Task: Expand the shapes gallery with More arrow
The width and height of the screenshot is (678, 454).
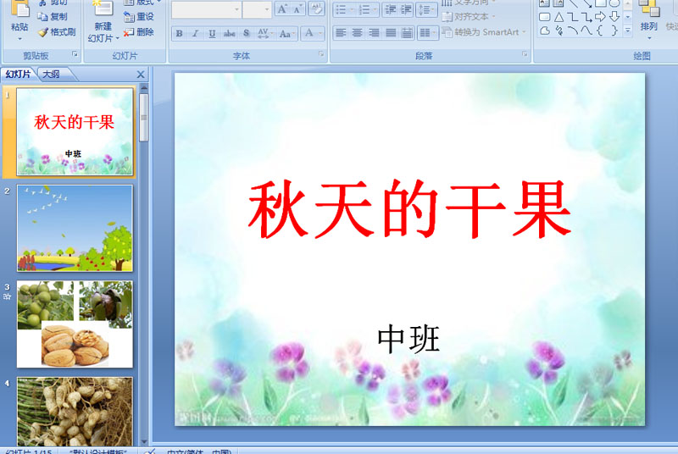Action: (628, 30)
